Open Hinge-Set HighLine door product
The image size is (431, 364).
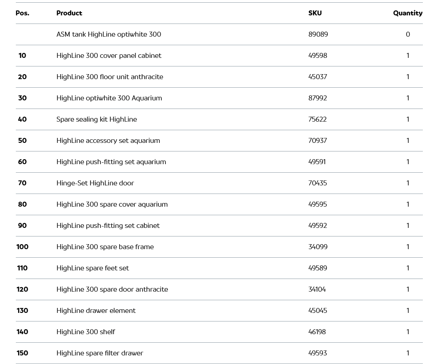tap(95, 183)
